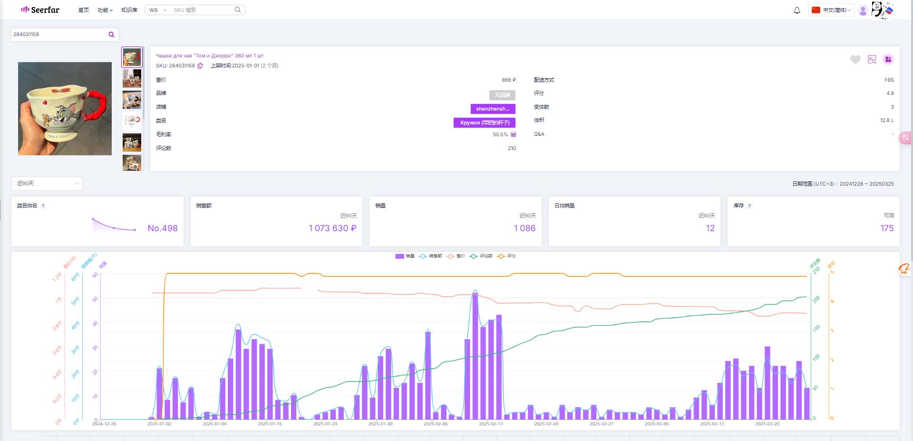Copy the SKU 284031159 with copy icon
Image resolution: width=913 pixels, height=441 pixels.
pos(200,66)
